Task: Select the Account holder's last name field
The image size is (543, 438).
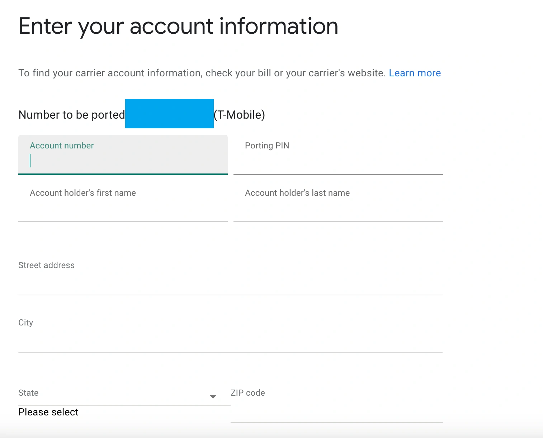Action: click(x=338, y=208)
